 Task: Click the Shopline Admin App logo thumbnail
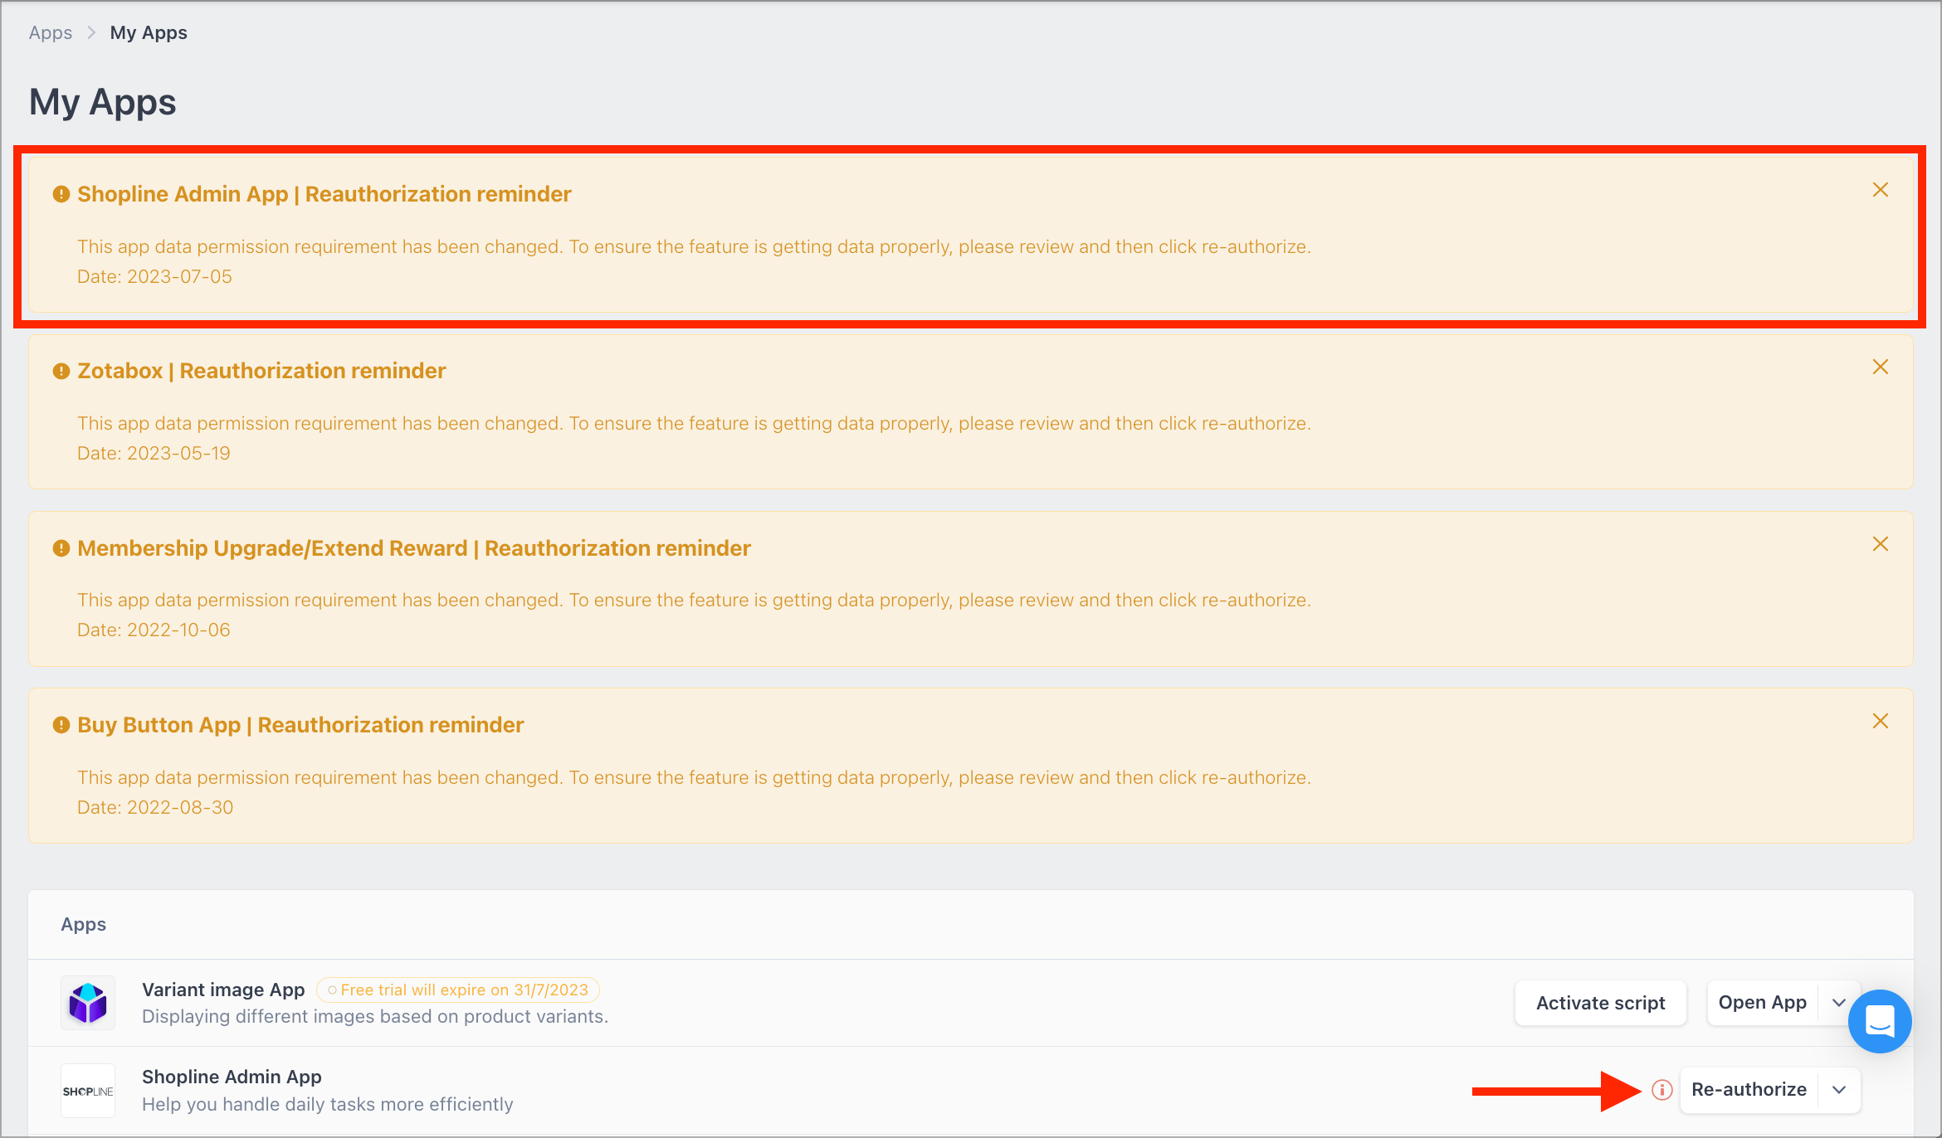point(88,1091)
